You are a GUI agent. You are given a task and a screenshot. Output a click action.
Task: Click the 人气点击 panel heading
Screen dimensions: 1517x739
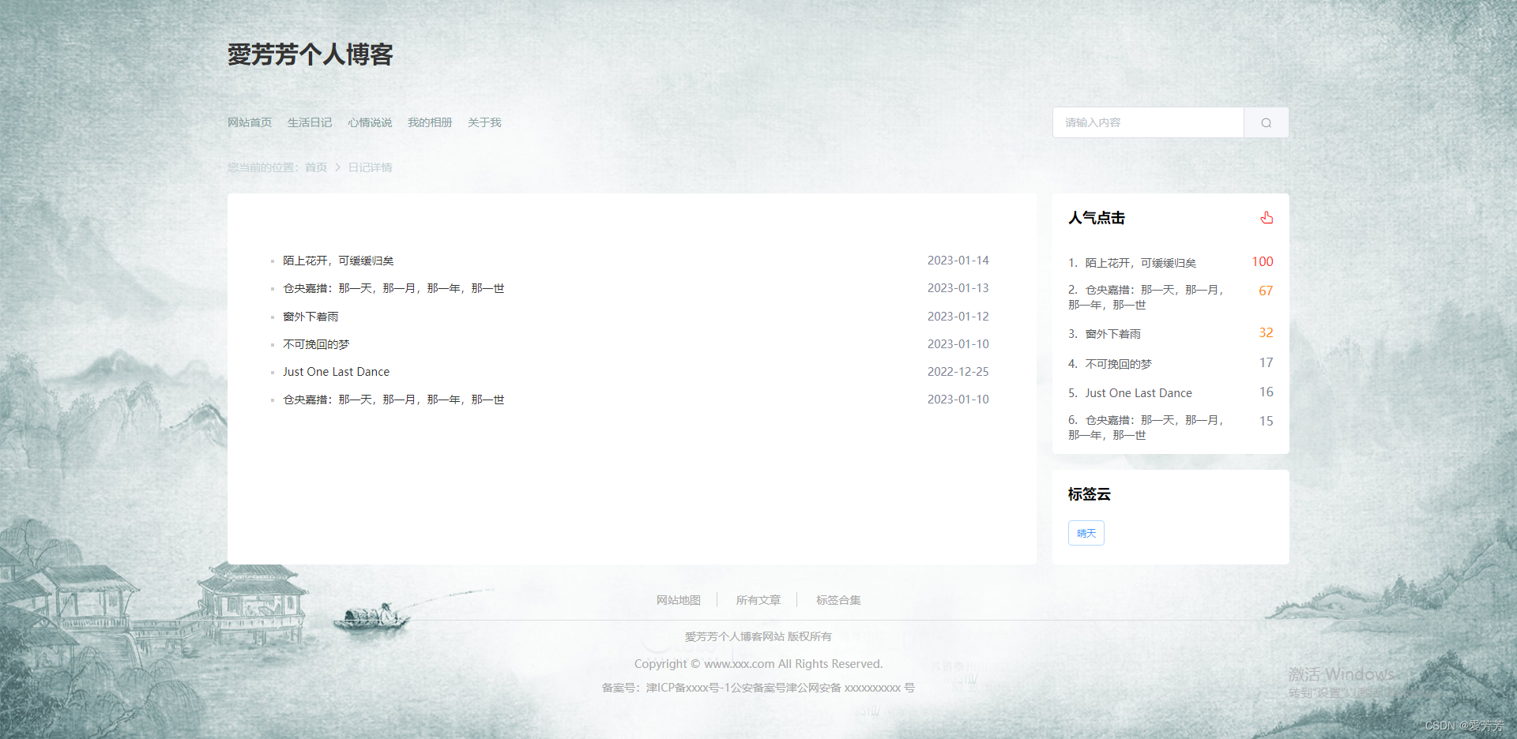tap(1097, 218)
